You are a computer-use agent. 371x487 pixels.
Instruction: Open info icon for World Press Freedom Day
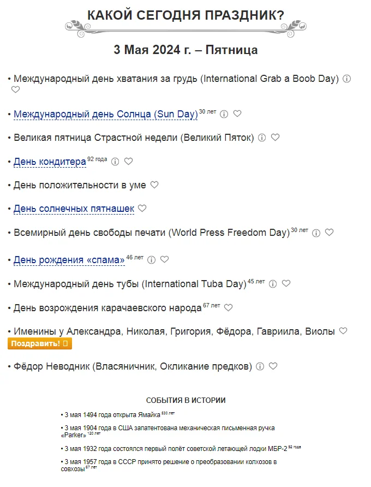[316, 233]
